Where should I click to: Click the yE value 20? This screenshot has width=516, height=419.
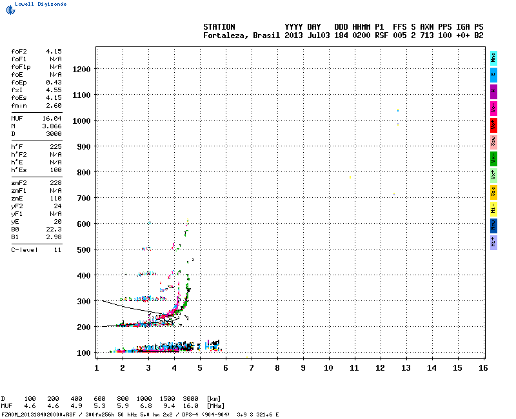tap(57, 222)
